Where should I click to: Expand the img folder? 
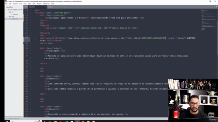8,17
